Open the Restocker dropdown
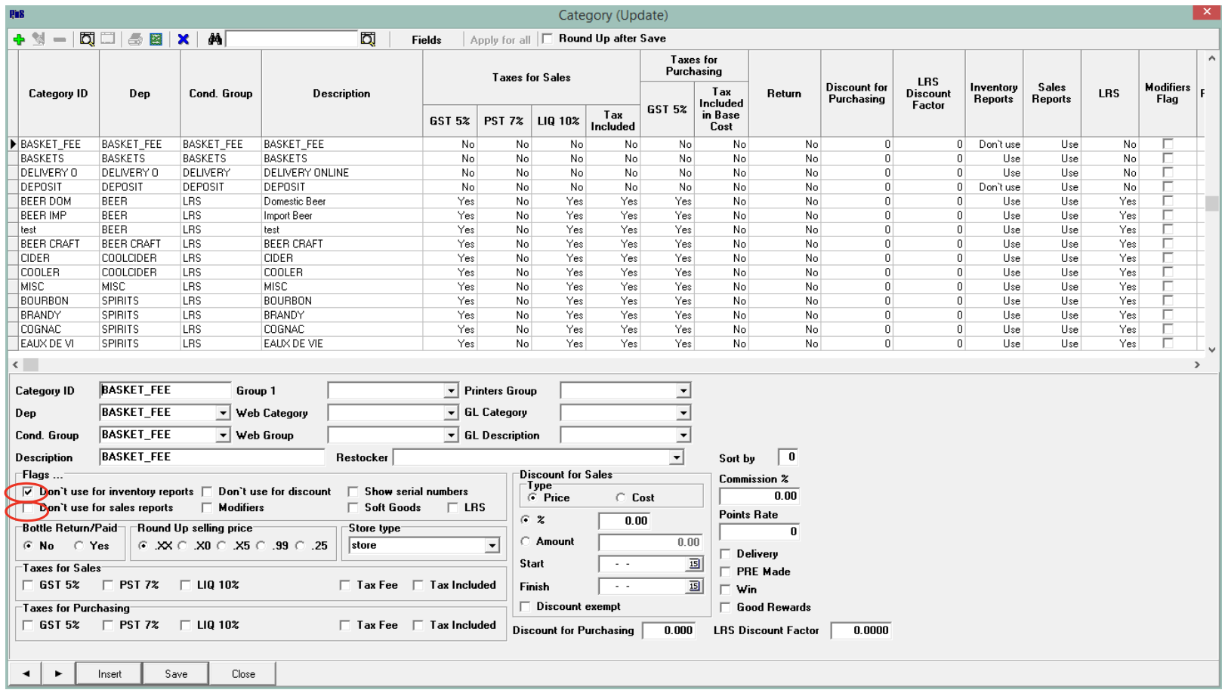 click(x=676, y=457)
